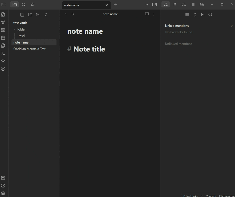Image resolution: width=235 pixels, height=197 pixels.
Task: Toggle reading view with the book icon
Action: pos(147,14)
